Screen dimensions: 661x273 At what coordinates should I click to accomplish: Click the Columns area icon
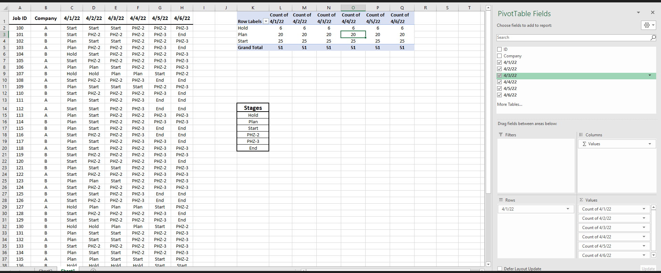(581, 135)
